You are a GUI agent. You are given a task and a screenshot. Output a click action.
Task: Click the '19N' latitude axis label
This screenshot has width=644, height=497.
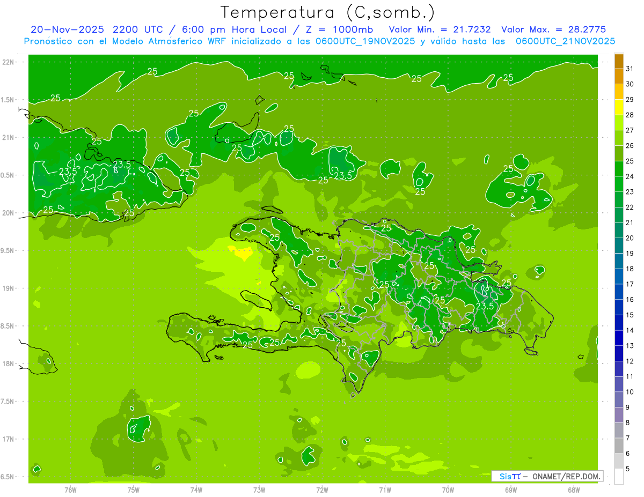9,288
